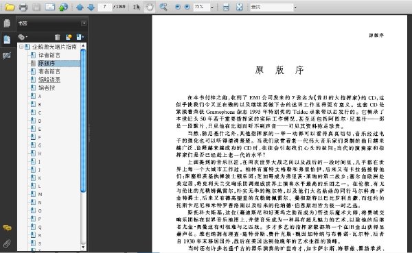Click the new bookmark icon
The width and height of the screenshot is (412, 253).
coord(69,37)
